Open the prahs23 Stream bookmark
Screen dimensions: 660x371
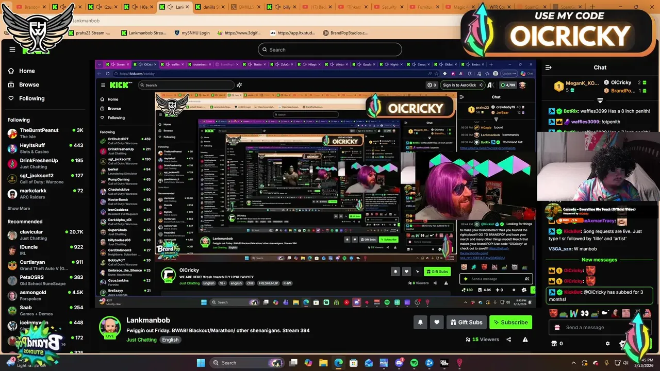click(x=90, y=33)
